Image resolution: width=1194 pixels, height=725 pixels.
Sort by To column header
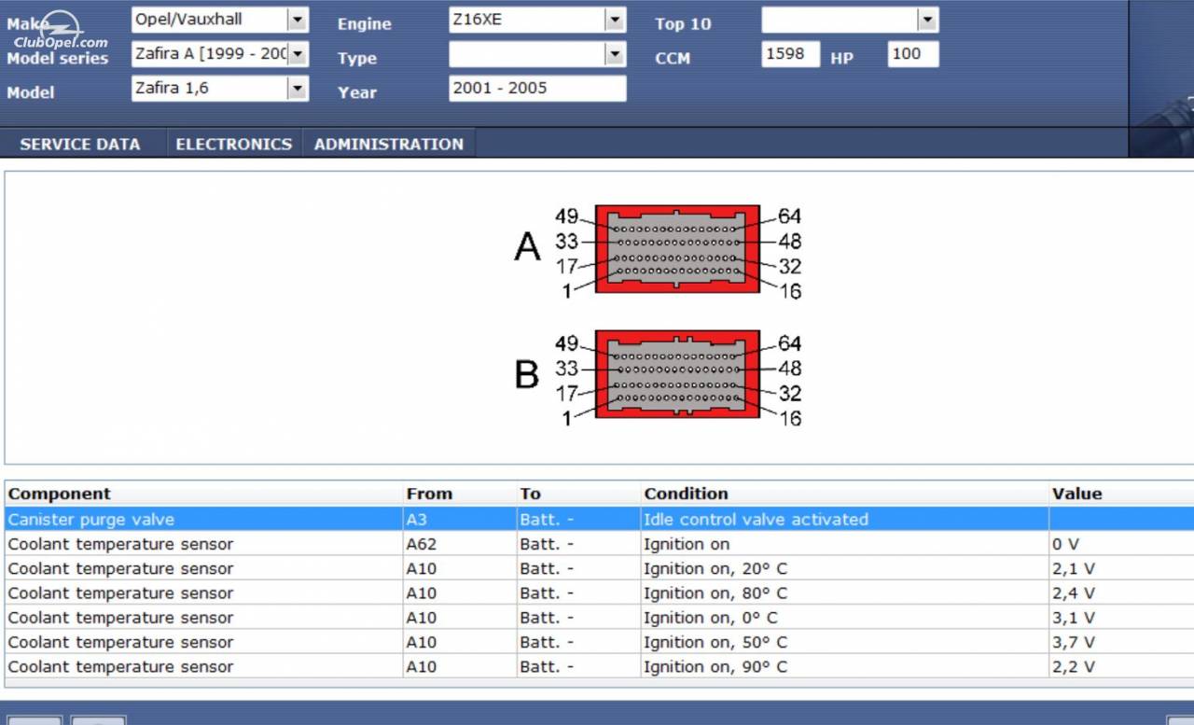[578, 494]
